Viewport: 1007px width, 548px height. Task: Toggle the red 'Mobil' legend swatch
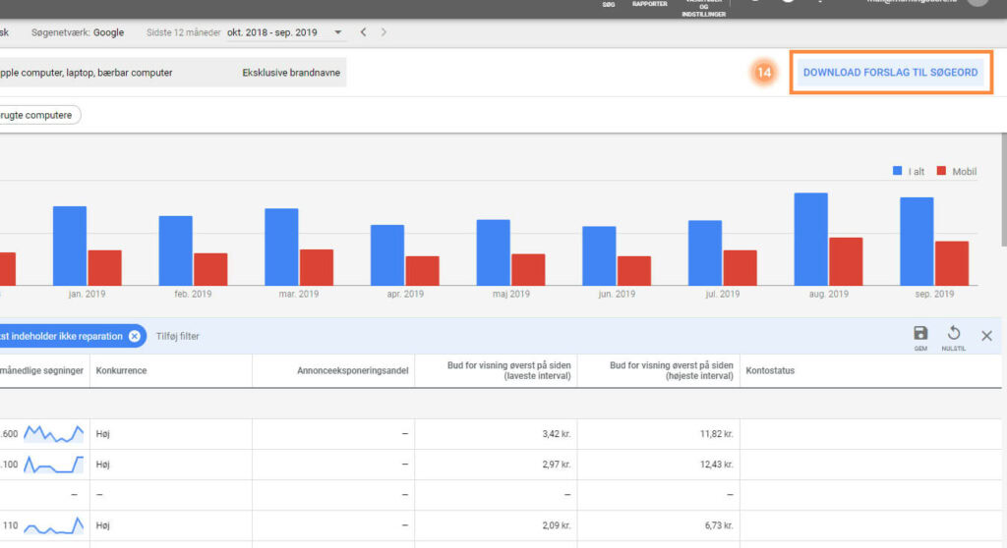coord(941,171)
